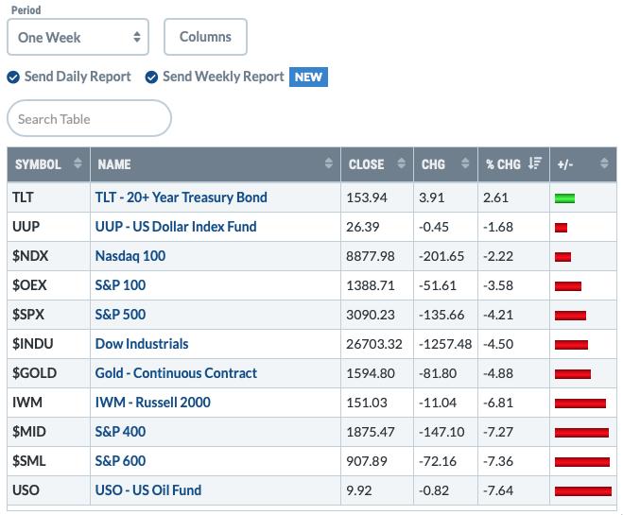The width and height of the screenshot is (623, 515).
Task: Open the S&P 500 link
Action: pyautogui.click(x=120, y=315)
